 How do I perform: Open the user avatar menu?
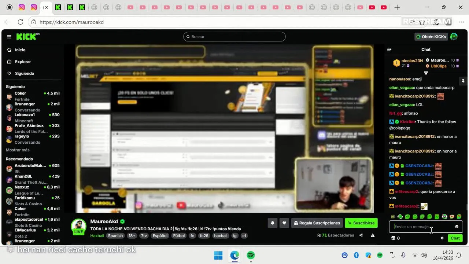pos(454,37)
